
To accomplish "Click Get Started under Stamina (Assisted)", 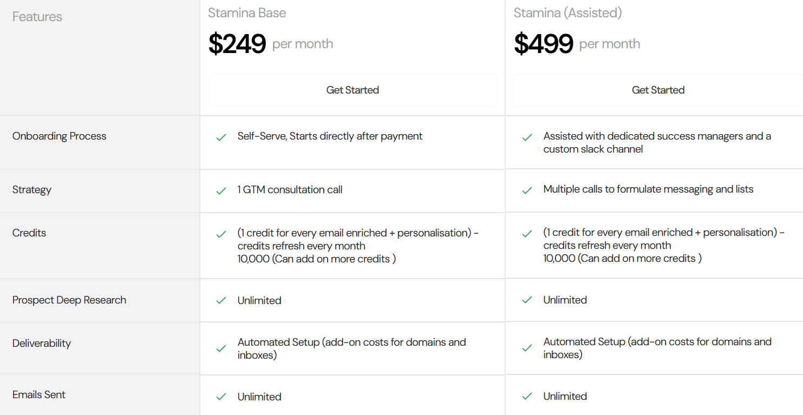I will click(658, 90).
